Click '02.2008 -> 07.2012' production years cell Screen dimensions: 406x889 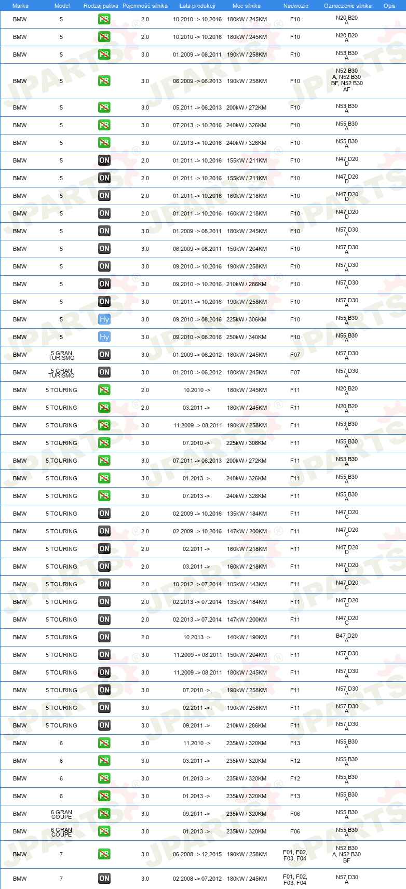click(x=197, y=879)
